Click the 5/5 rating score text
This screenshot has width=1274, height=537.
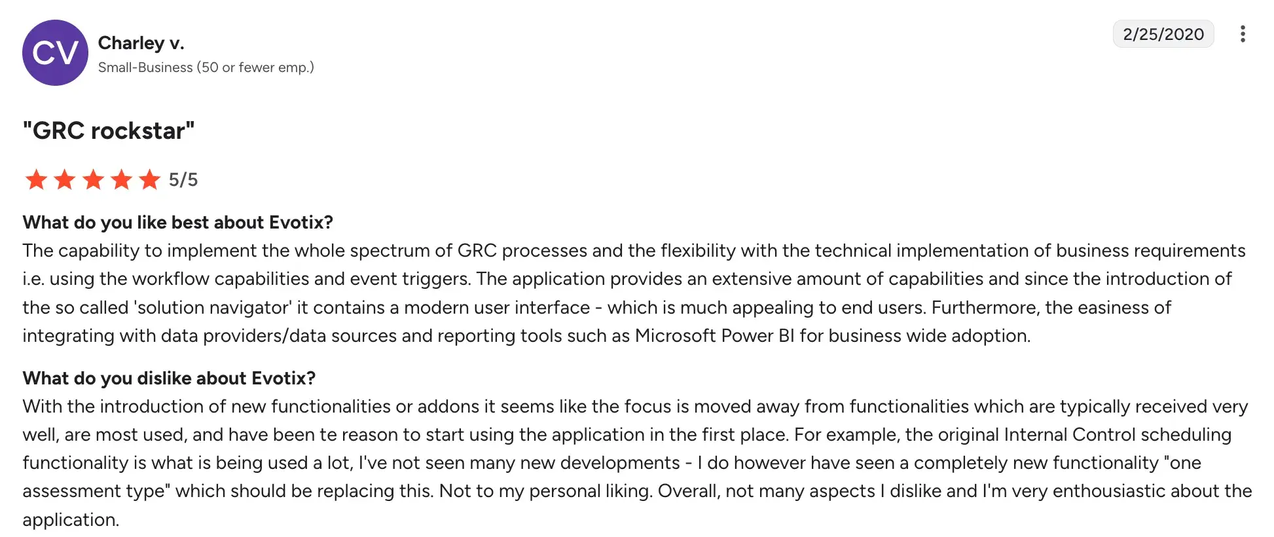point(183,179)
